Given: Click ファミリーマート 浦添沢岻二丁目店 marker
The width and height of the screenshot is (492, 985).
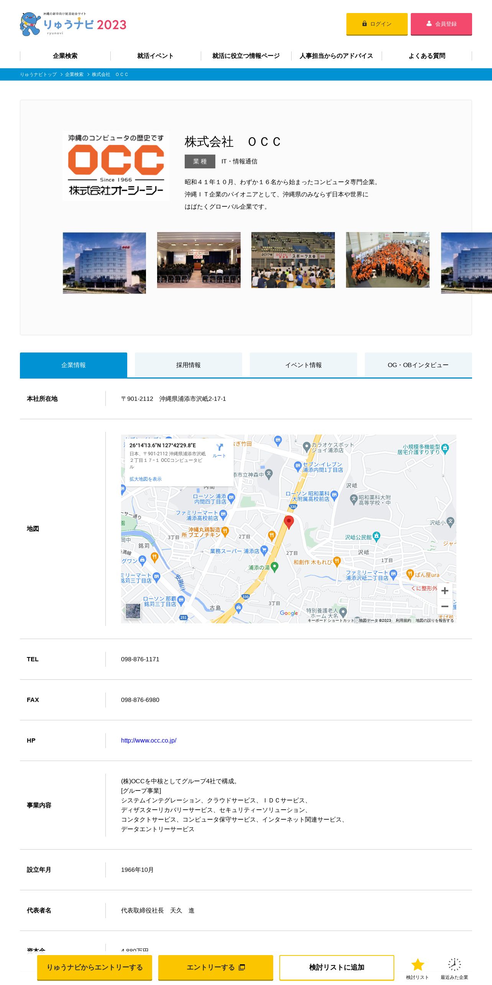Looking at the screenshot, I should coord(393,575).
